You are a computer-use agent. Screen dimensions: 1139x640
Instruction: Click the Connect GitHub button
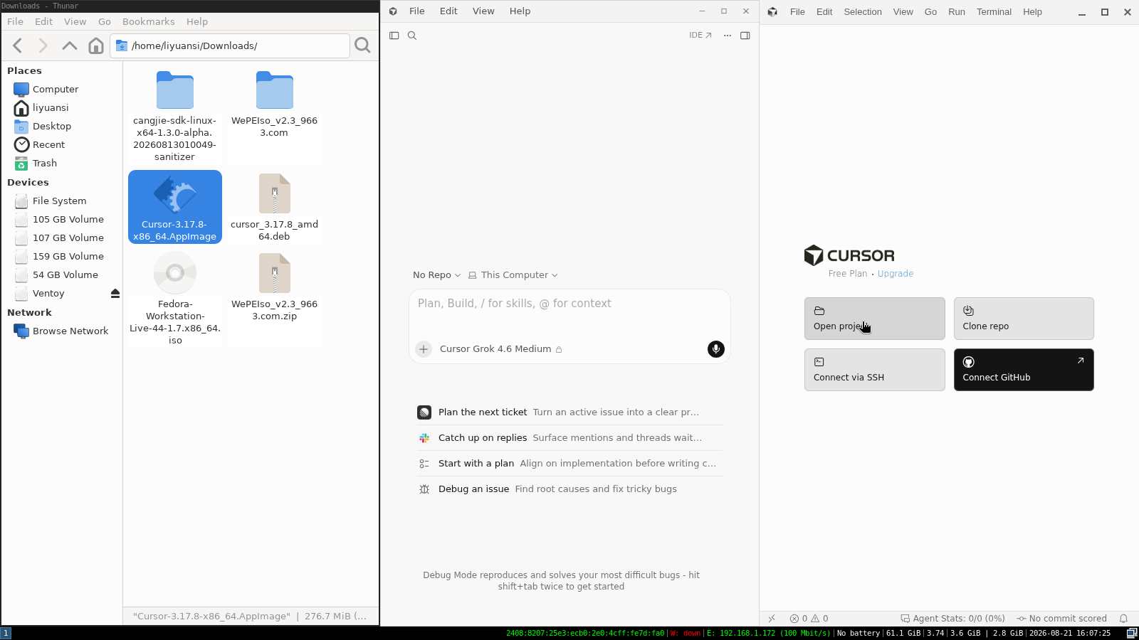[x=1024, y=370]
